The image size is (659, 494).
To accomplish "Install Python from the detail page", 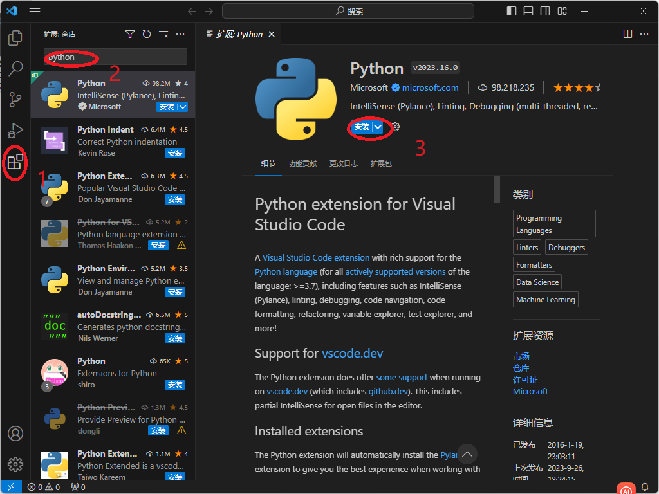I will (362, 127).
